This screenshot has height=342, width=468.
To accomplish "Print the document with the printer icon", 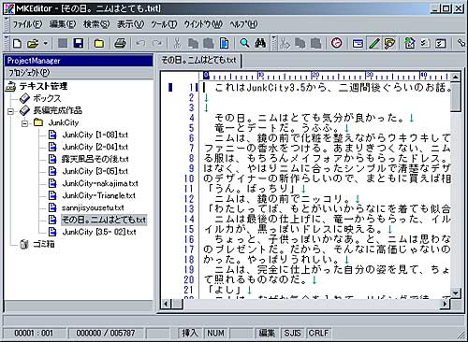I will (120, 43).
